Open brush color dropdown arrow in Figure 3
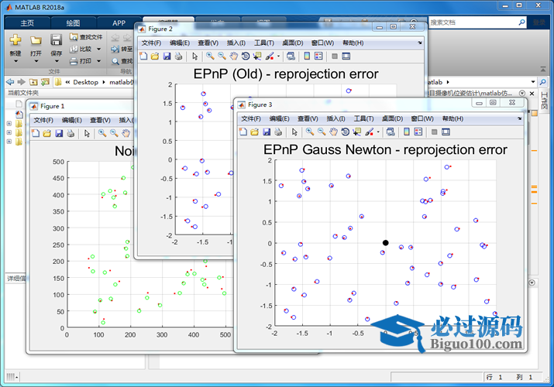This screenshot has height=387, width=554. click(x=378, y=132)
